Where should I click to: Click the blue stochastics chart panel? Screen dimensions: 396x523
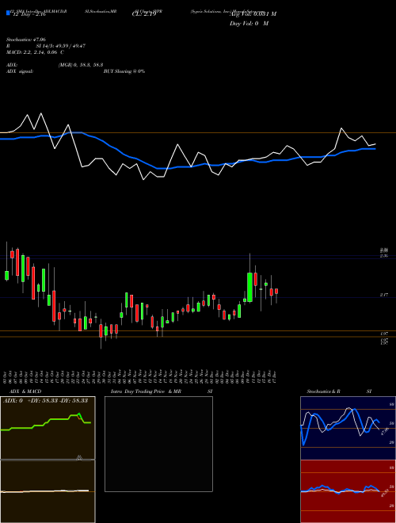pos(348,428)
